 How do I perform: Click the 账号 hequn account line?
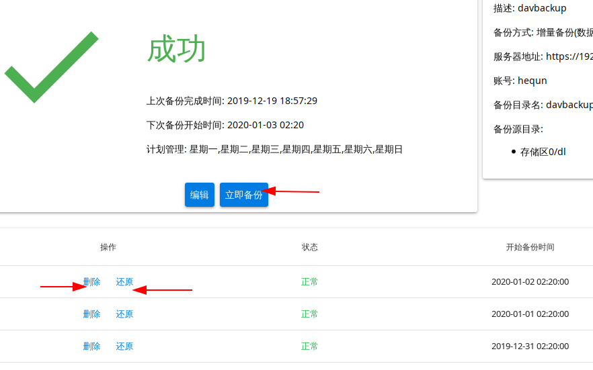(520, 81)
